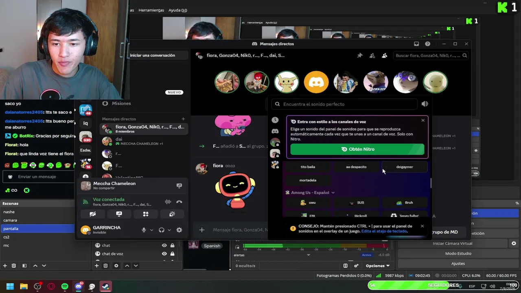521x293 pixels.
Task: Select Discord default sounds category
Action: tap(275, 131)
